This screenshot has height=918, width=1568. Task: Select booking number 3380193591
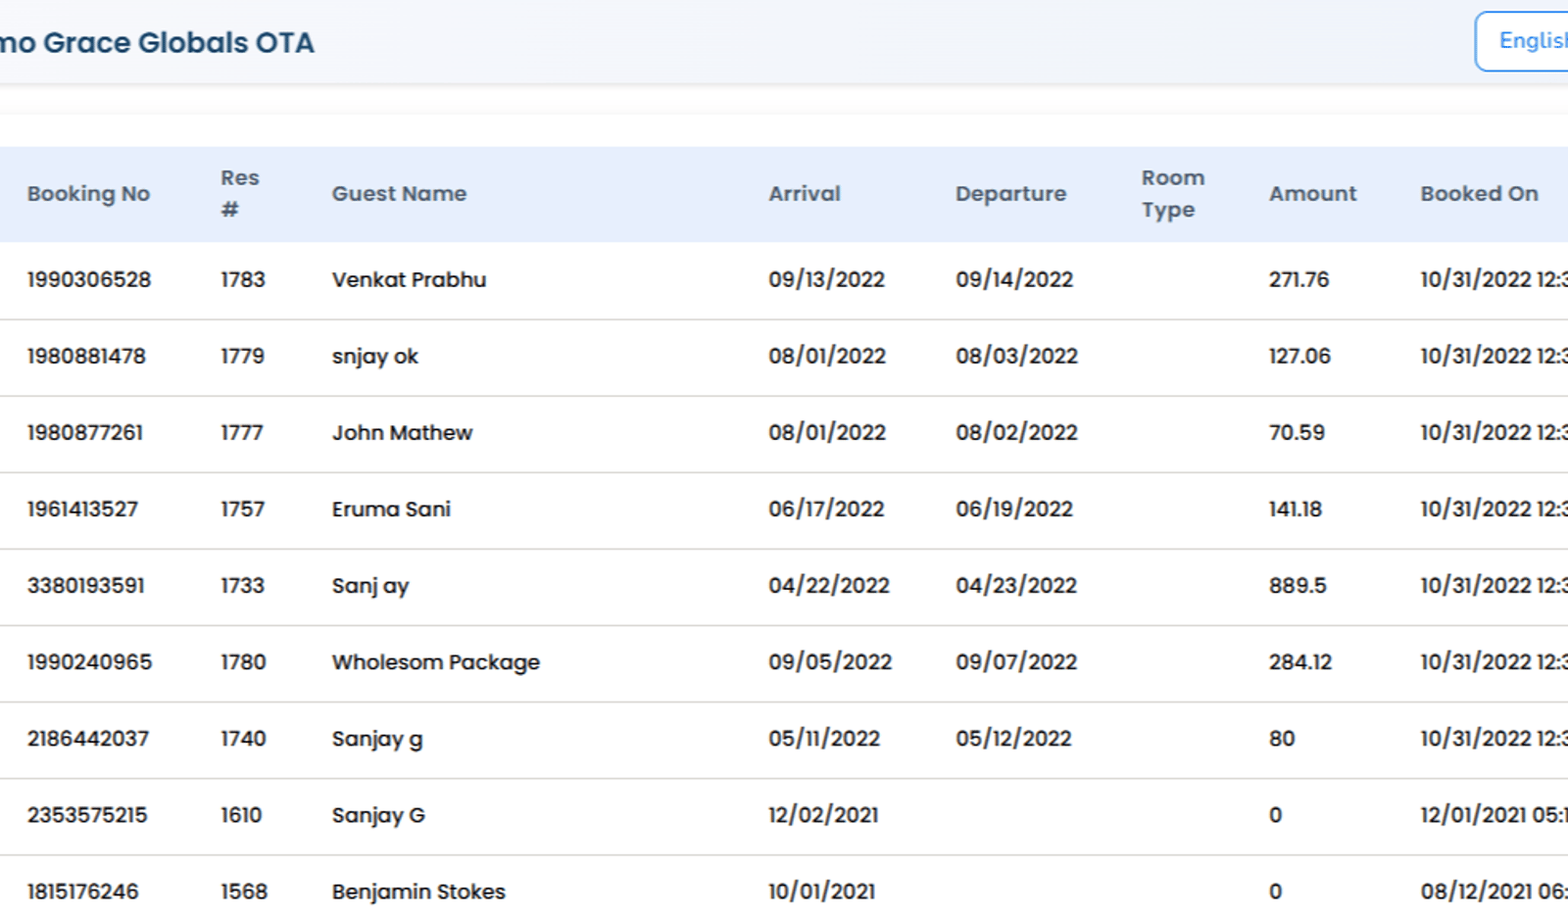tap(86, 585)
